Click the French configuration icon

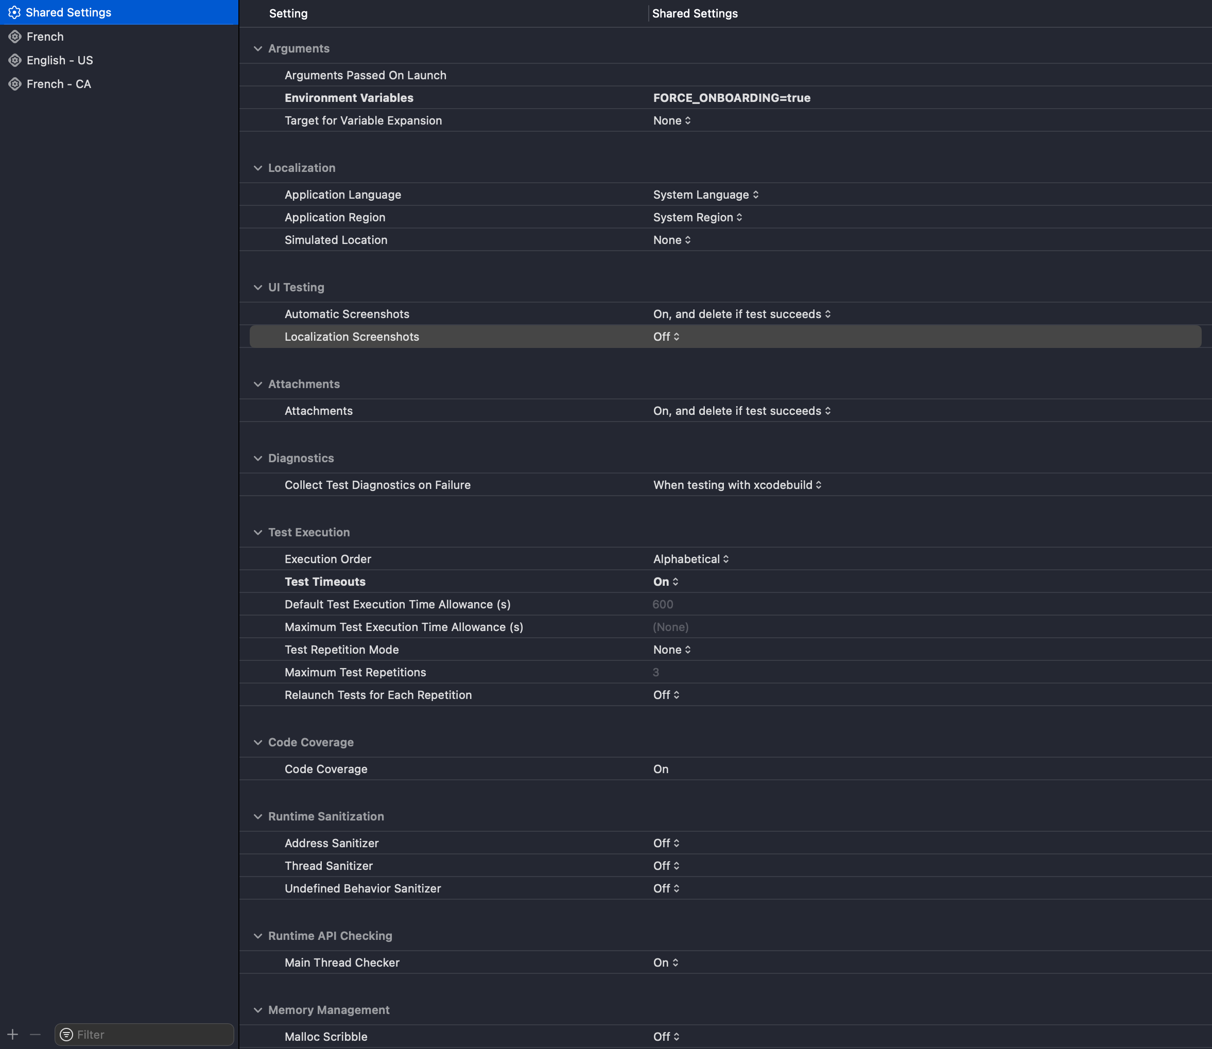(15, 37)
